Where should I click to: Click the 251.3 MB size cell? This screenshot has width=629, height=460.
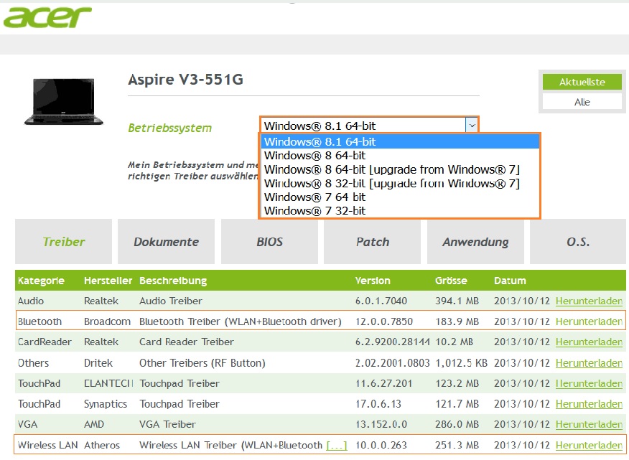(457, 445)
